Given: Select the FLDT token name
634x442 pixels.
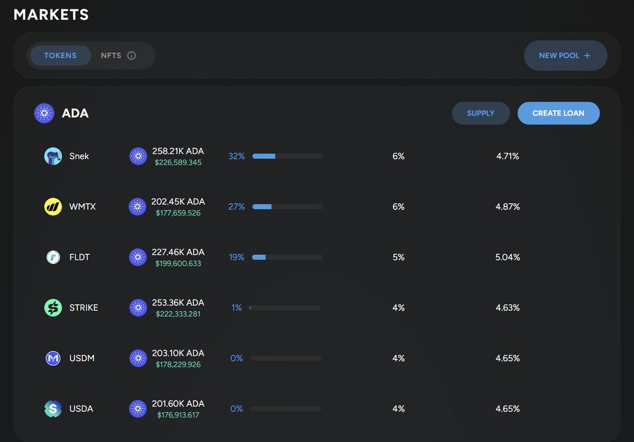Looking at the screenshot, I should (79, 257).
